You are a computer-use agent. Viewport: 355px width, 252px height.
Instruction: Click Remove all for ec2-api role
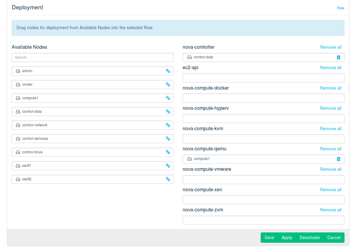[331, 68]
